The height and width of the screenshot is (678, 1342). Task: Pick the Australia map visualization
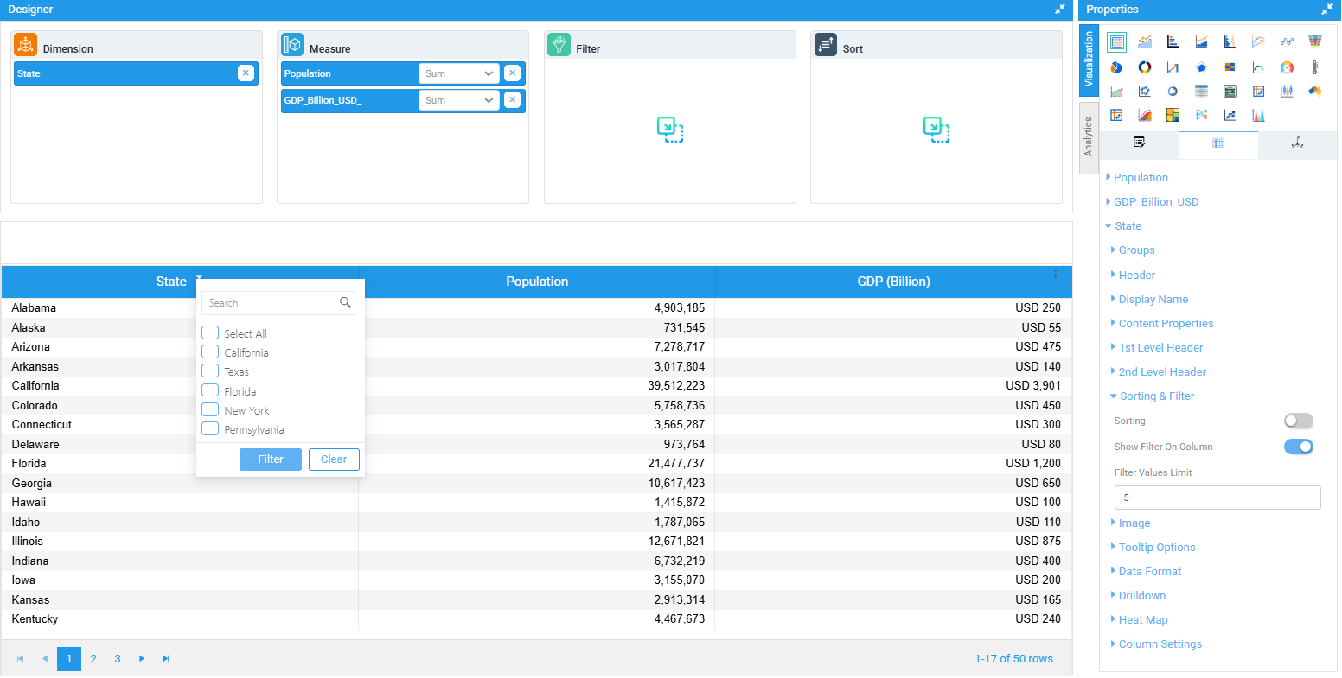(x=1314, y=91)
